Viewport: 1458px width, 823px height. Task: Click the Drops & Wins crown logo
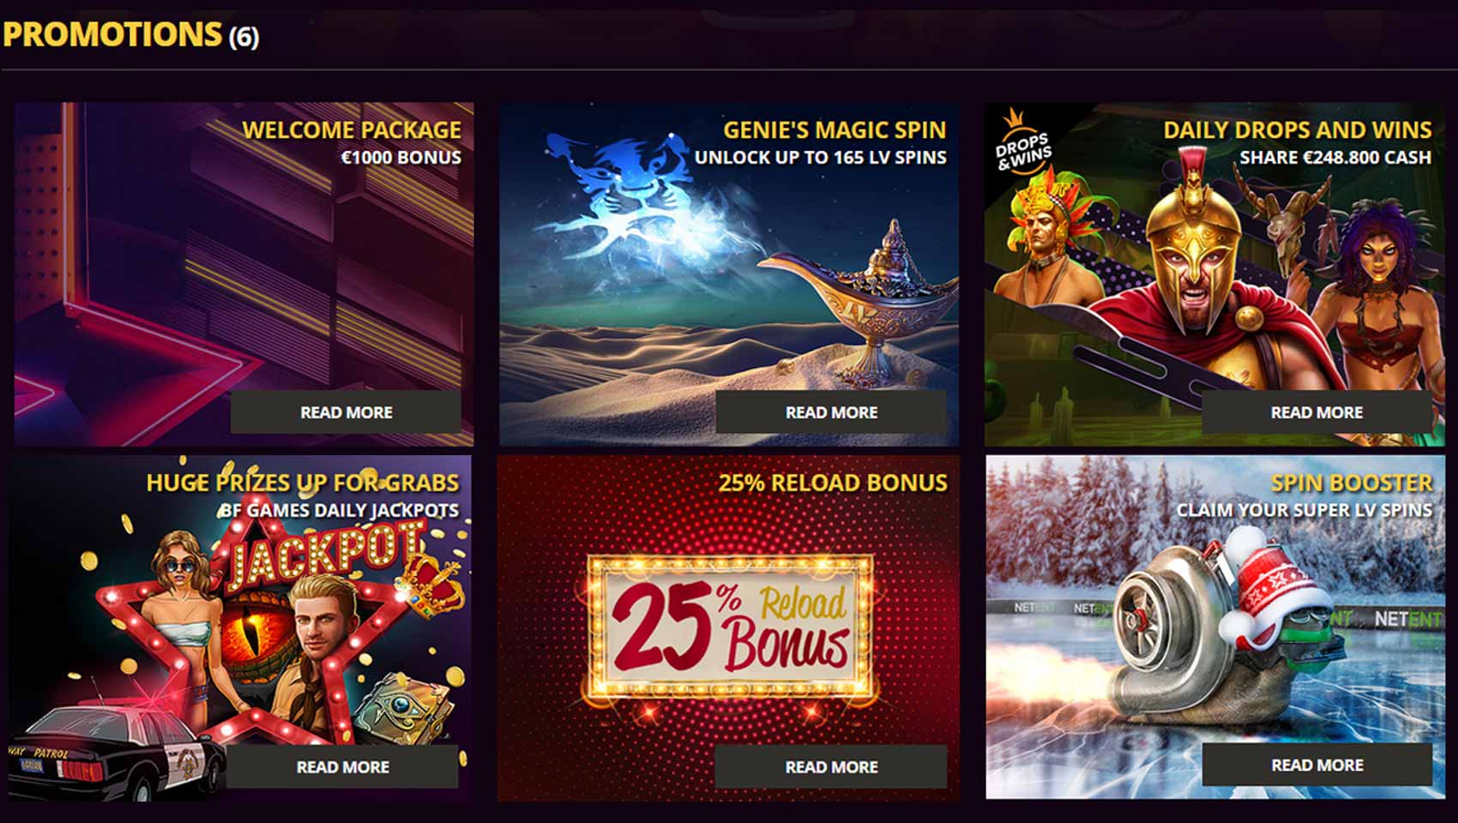point(1021,142)
